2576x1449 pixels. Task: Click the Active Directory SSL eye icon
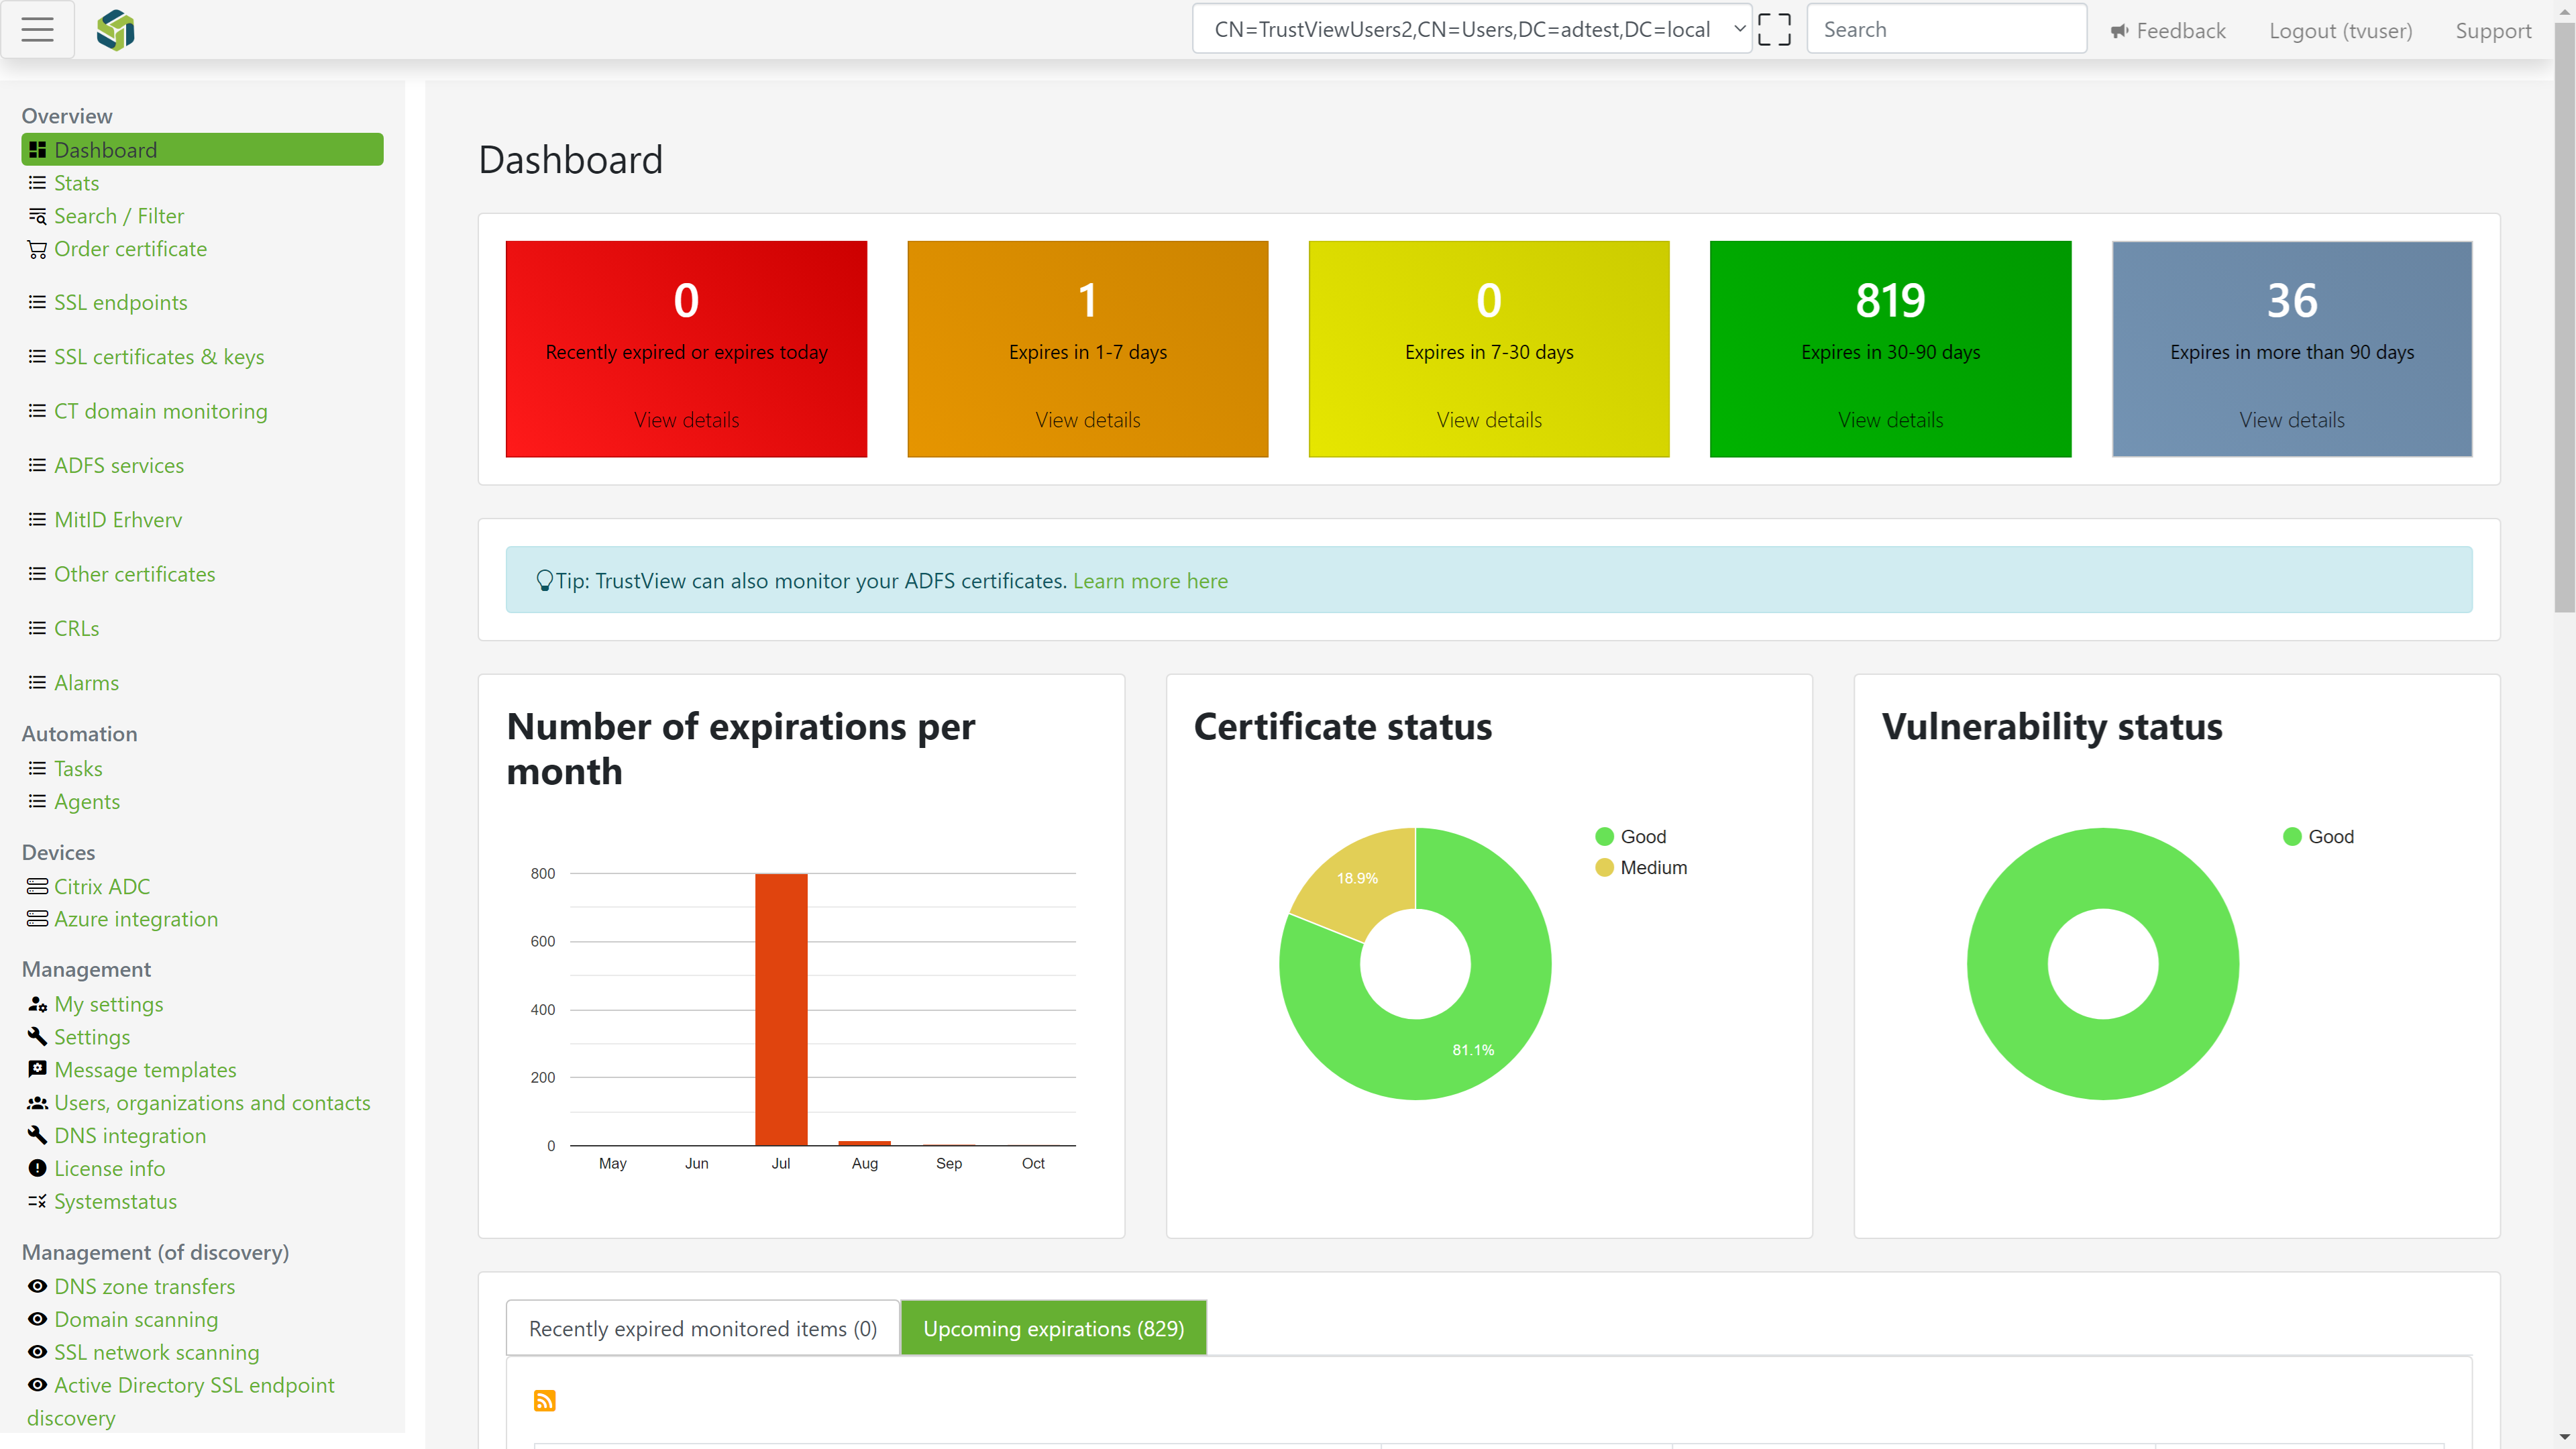click(x=38, y=1385)
